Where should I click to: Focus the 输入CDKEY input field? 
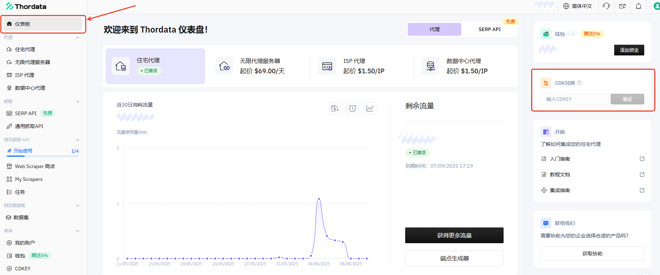point(574,99)
